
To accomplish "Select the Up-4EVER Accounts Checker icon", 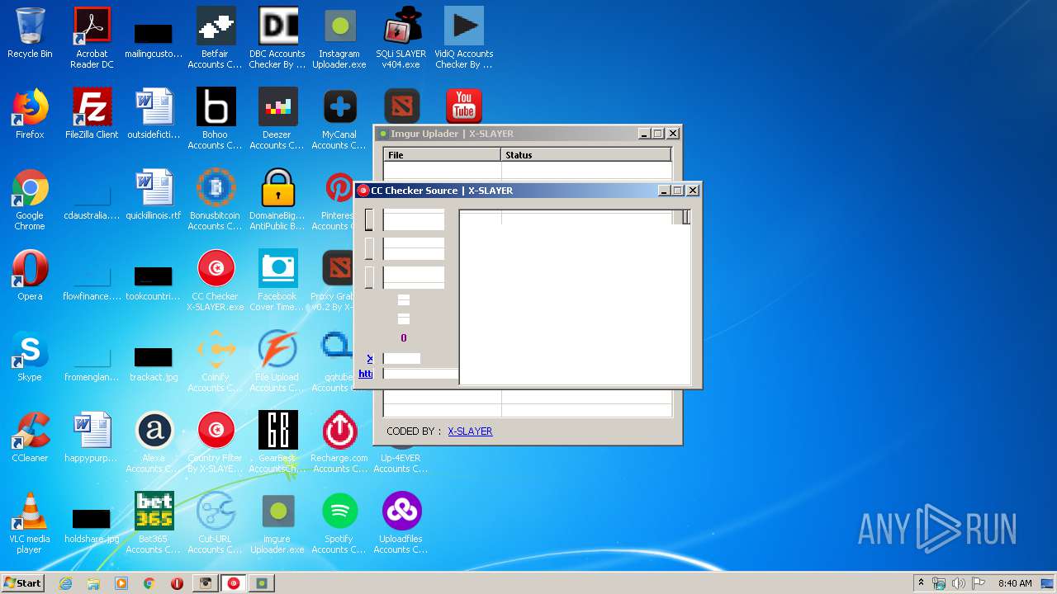I will 401,463.
